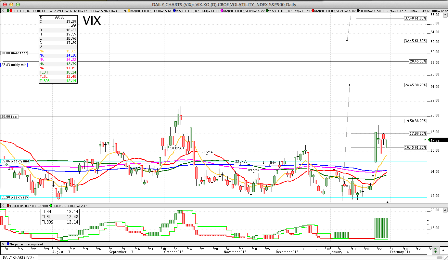Click the green and red candlestick marker for VIX.XO

(x=9, y=10)
